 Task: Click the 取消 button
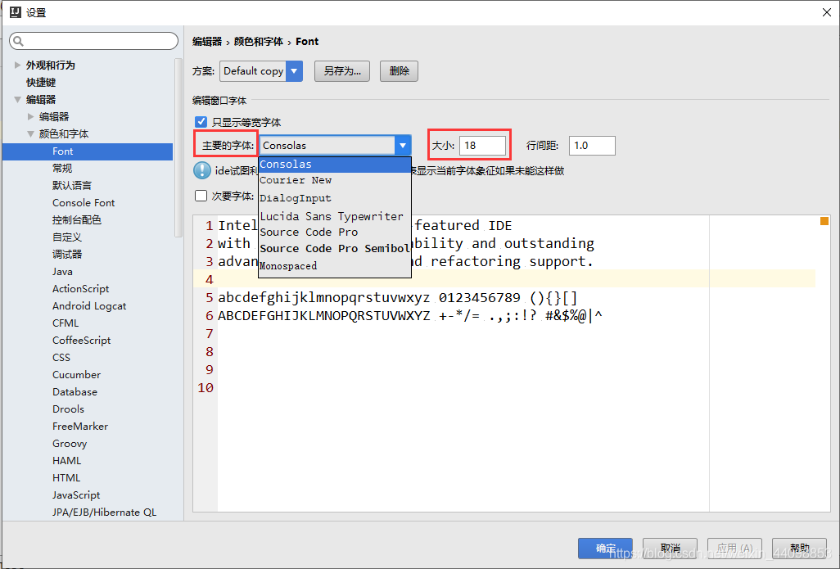click(x=670, y=548)
